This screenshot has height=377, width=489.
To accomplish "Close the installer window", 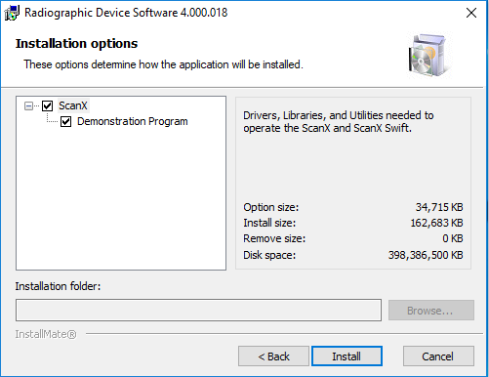I will [x=471, y=13].
